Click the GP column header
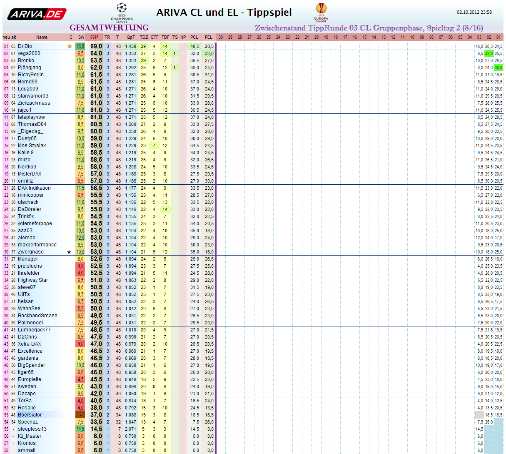This screenshot has width=506, height=454. tap(94, 37)
